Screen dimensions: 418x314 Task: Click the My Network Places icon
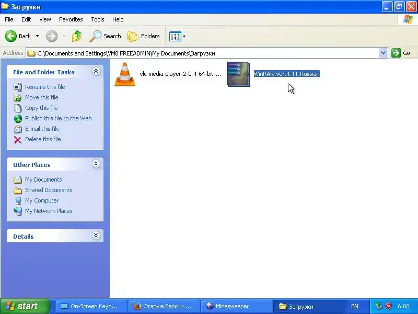pos(18,211)
